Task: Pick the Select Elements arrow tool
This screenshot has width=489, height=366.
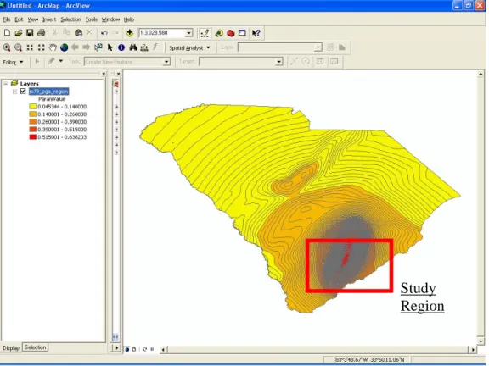Action: pyautogui.click(x=110, y=47)
